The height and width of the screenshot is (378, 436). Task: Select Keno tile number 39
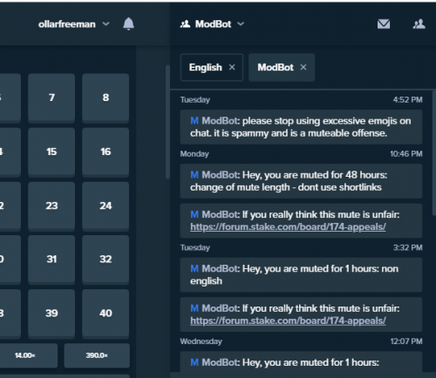pos(51,314)
